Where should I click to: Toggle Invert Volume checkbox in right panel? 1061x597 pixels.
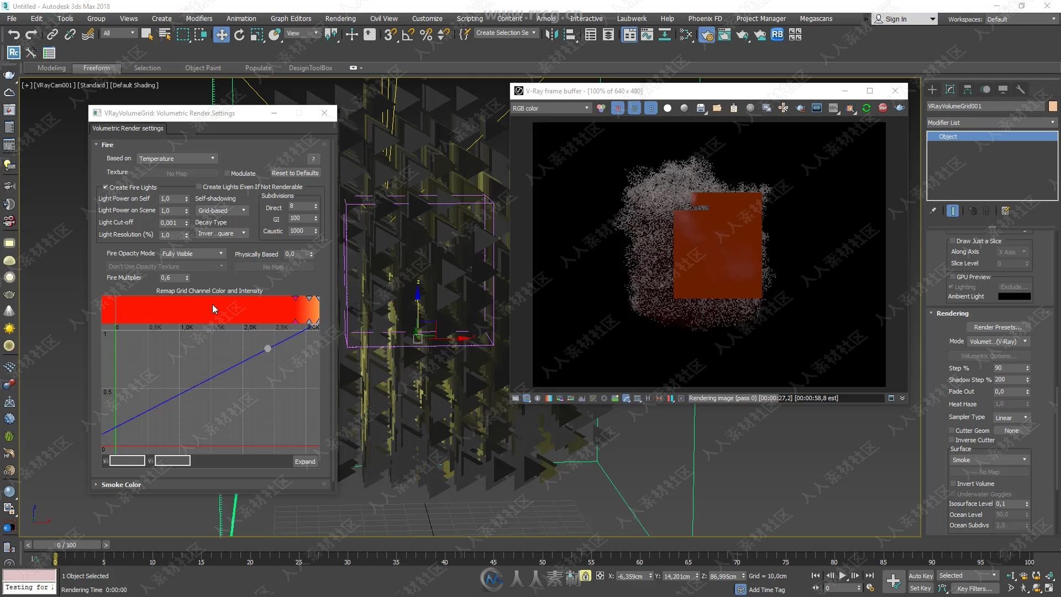coord(952,483)
